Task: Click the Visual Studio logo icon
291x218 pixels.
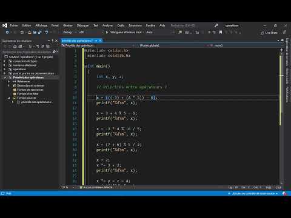Action: click(5, 25)
